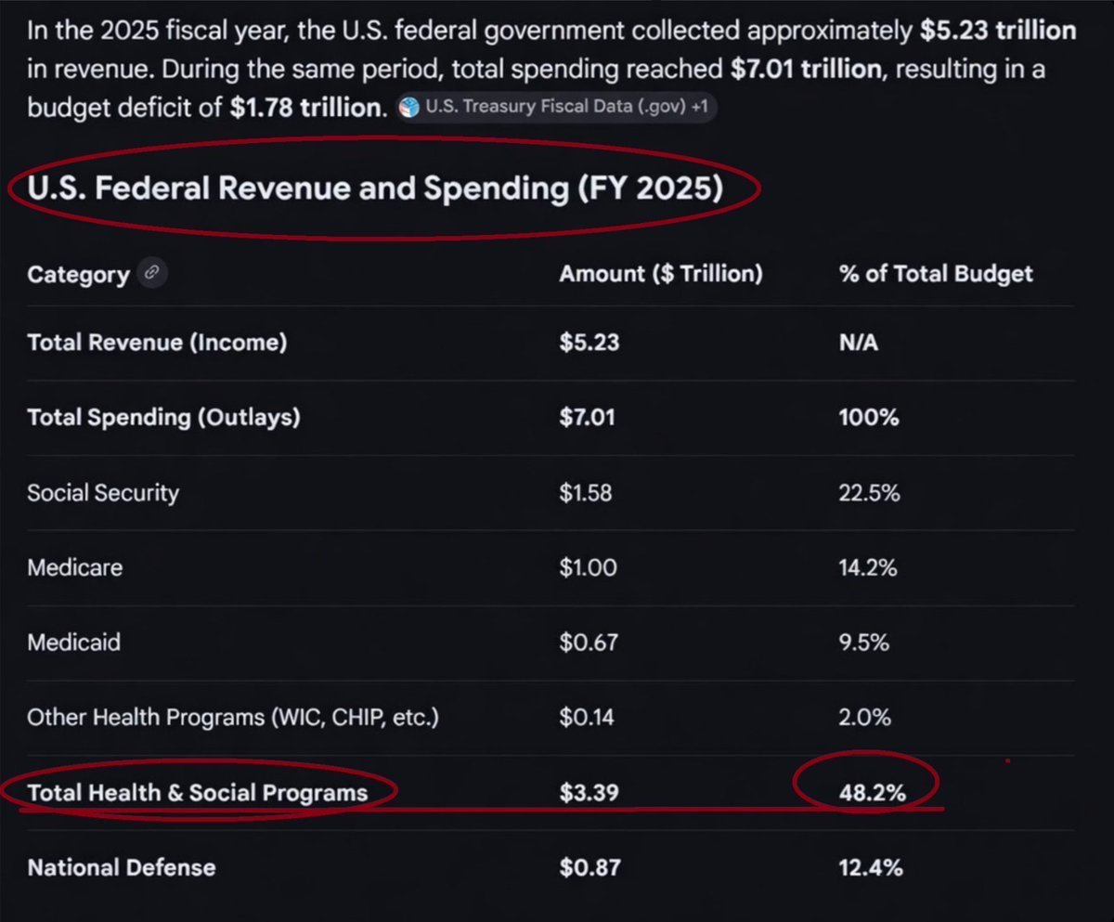Click the circled 48.2% value
This screenshot has height=922, width=1114.
tap(872, 793)
